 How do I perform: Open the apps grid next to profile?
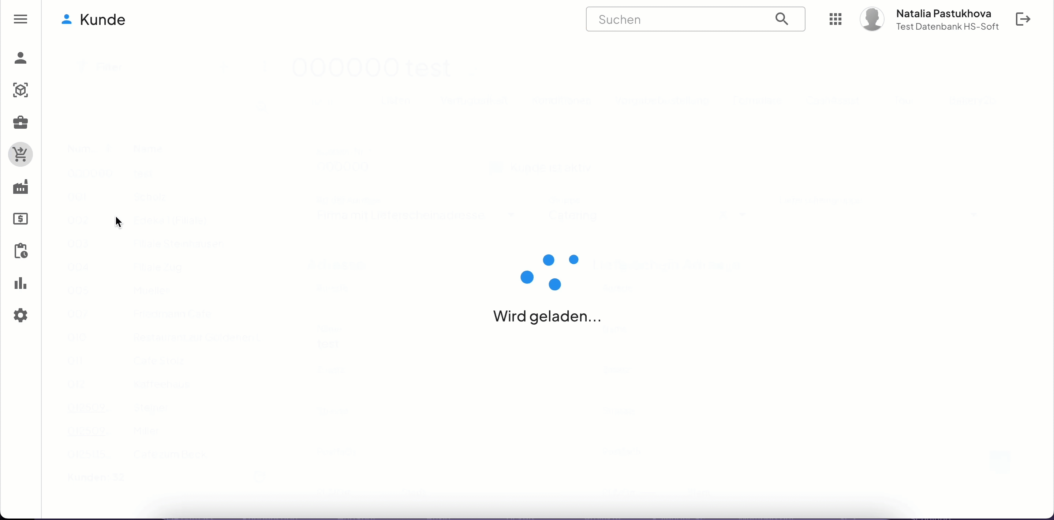coord(836,19)
